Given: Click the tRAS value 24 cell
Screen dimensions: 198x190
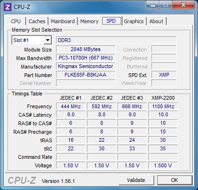Looking at the screenshot, I should coord(132,140).
